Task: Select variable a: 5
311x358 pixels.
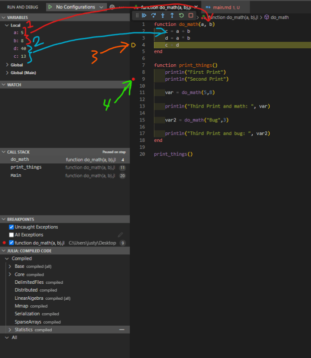Action: (18, 33)
